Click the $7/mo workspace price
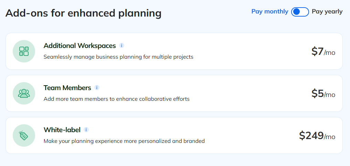Image resolution: width=350 pixels, height=166 pixels. click(323, 52)
